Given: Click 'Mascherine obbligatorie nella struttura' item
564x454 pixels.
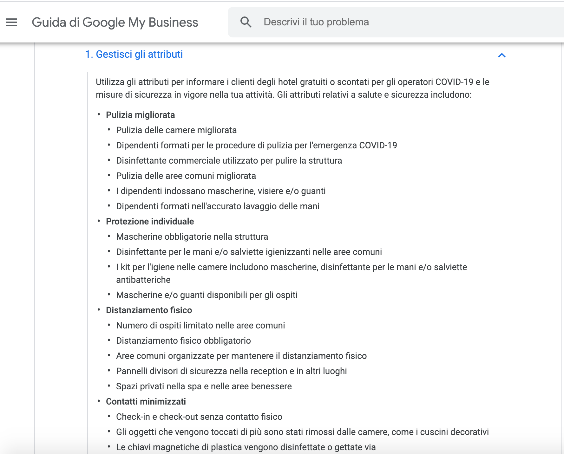Looking at the screenshot, I should click(x=192, y=237).
